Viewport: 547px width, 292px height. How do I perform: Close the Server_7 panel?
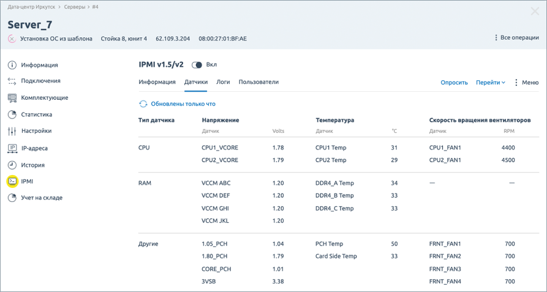pos(535,12)
